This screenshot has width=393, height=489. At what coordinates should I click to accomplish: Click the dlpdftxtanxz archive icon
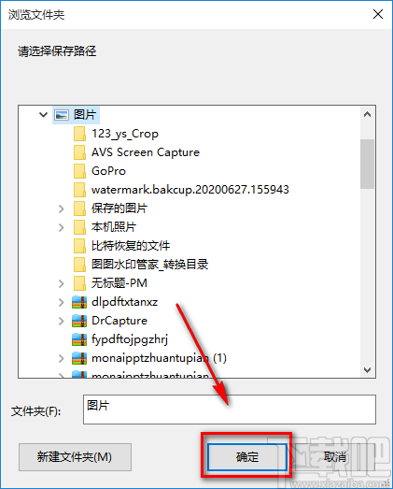click(x=79, y=302)
